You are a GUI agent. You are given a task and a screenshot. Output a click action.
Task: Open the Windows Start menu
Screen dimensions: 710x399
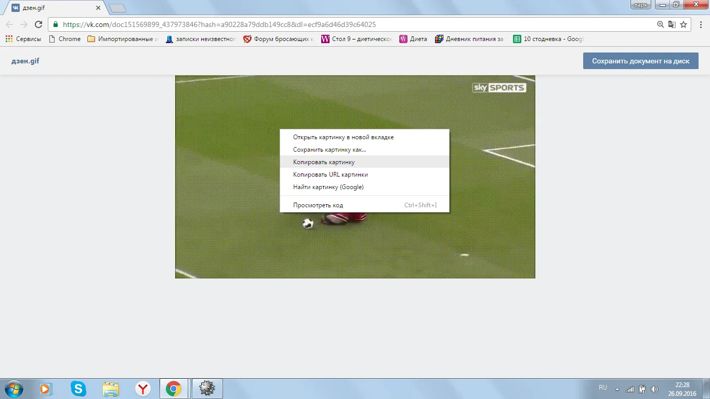tap(13, 389)
